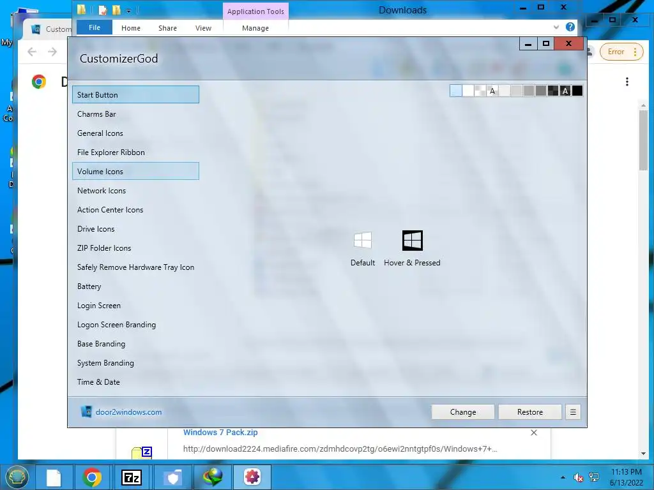Open the Quick Access Toolbar dropdown arrow
The width and height of the screenshot is (654, 490).
(128, 10)
